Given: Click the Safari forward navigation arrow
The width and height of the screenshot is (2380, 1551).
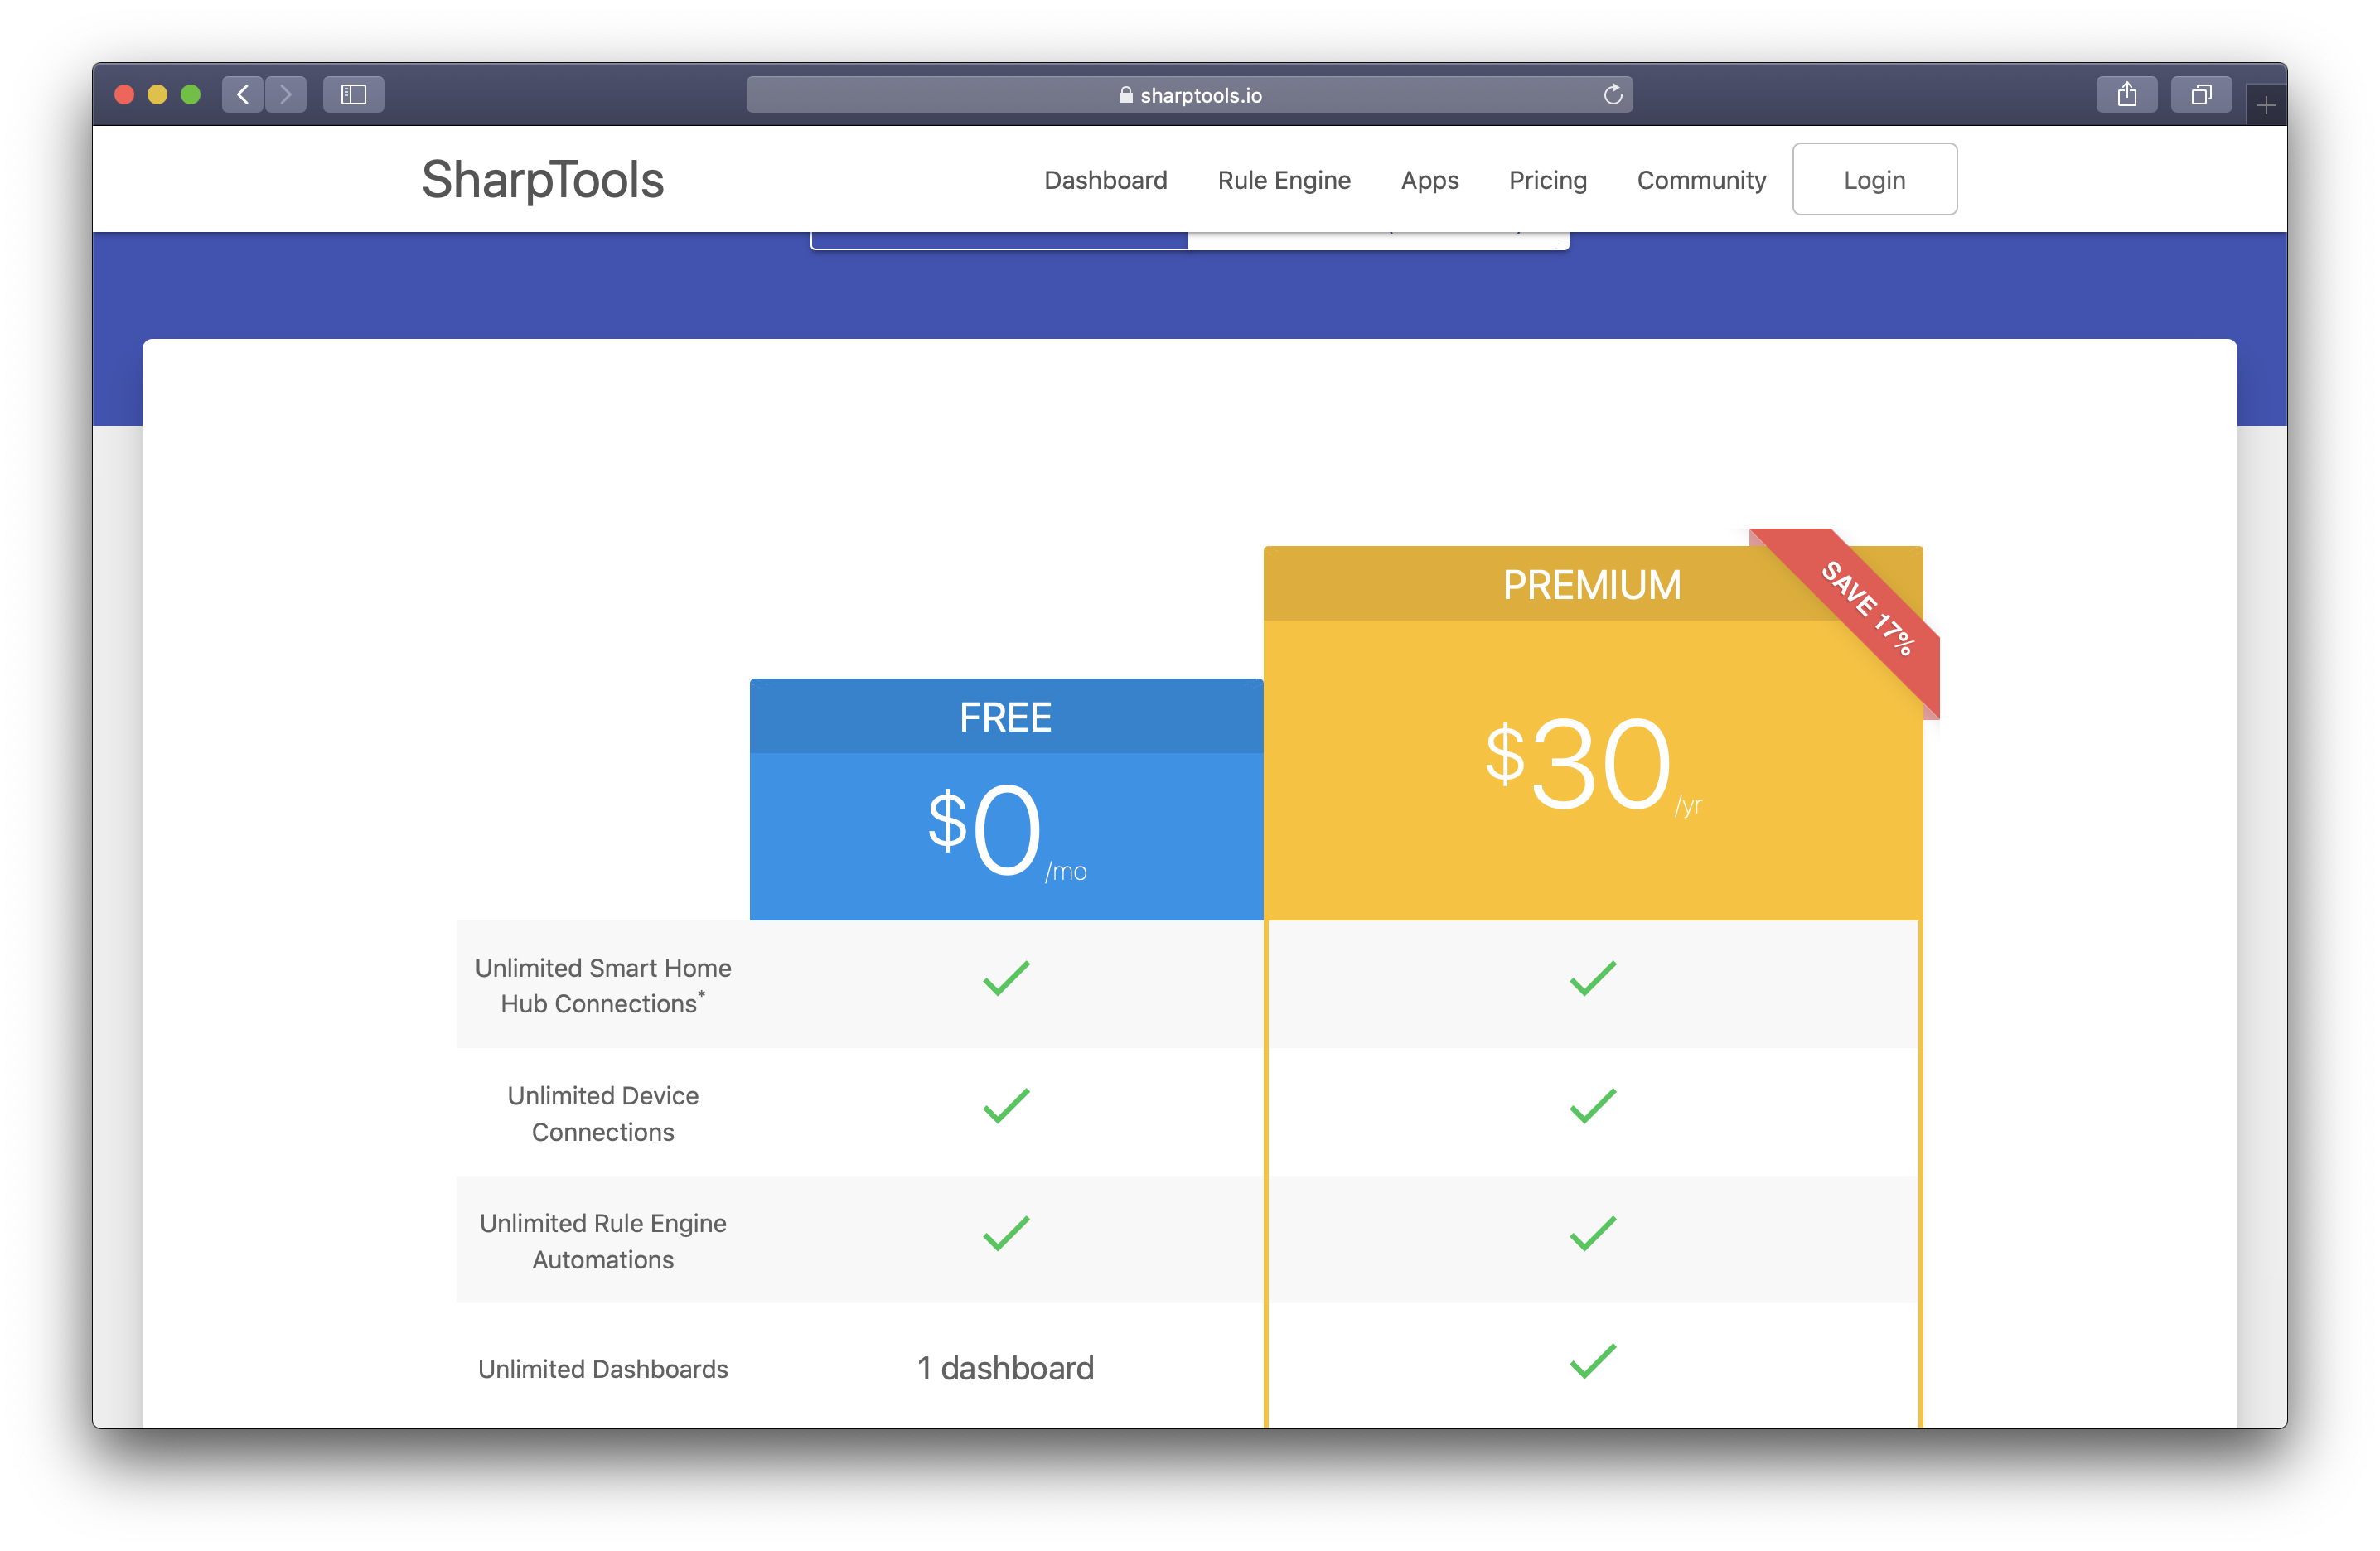Looking at the screenshot, I should pos(286,94).
